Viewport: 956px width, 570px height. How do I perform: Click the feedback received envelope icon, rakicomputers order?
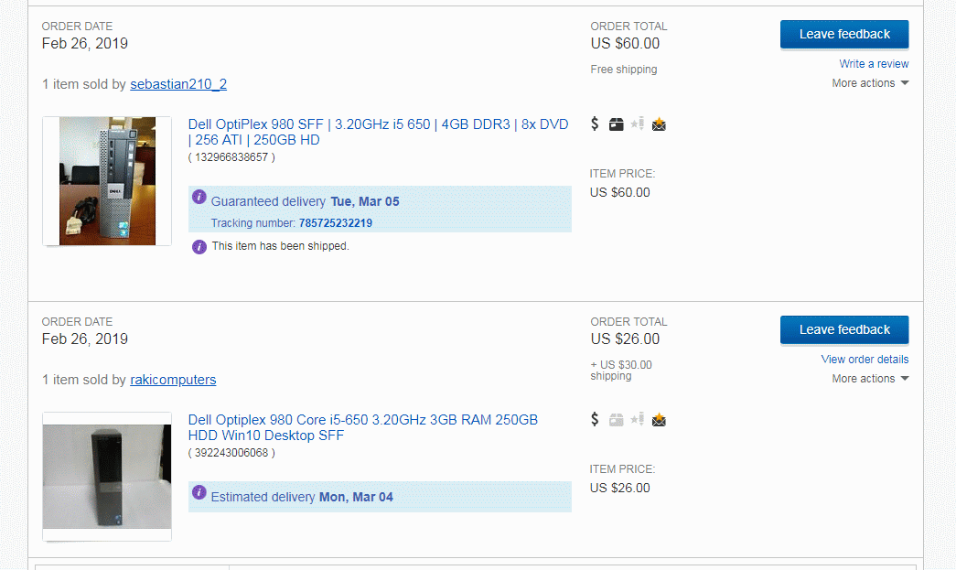[659, 420]
